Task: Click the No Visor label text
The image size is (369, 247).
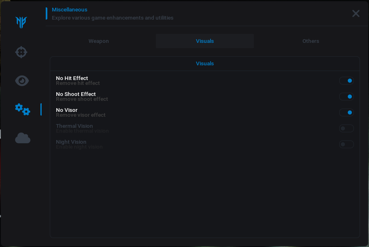Action: tap(67, 110)
